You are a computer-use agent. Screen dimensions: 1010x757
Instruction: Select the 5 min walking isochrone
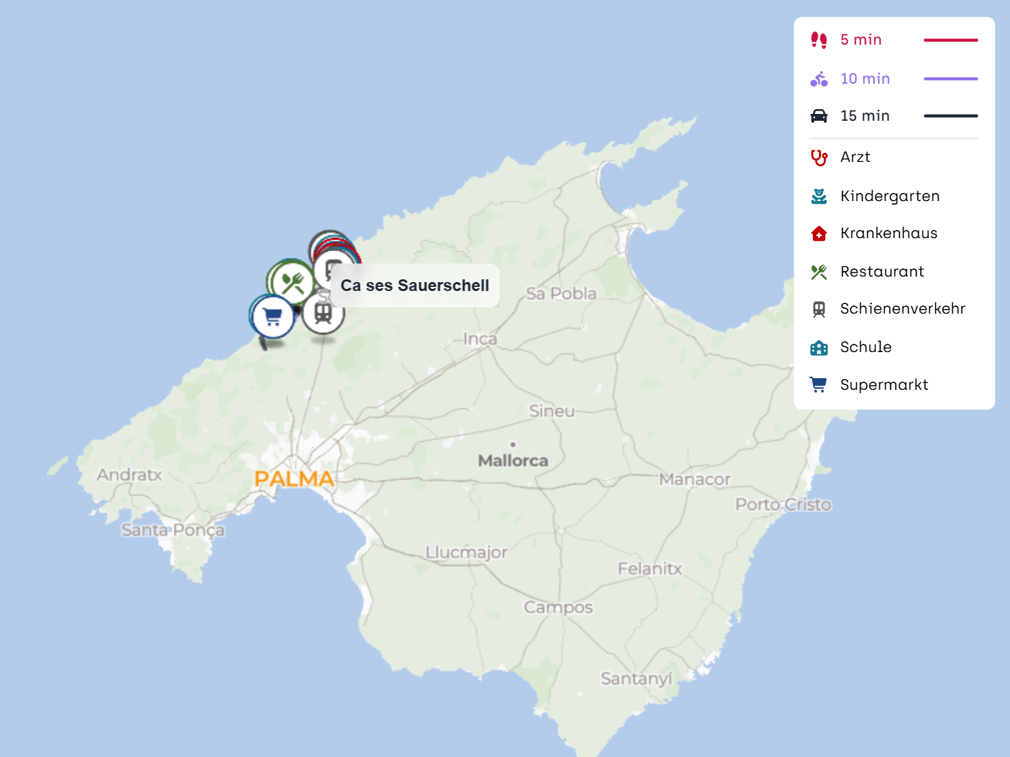point(861,40)
